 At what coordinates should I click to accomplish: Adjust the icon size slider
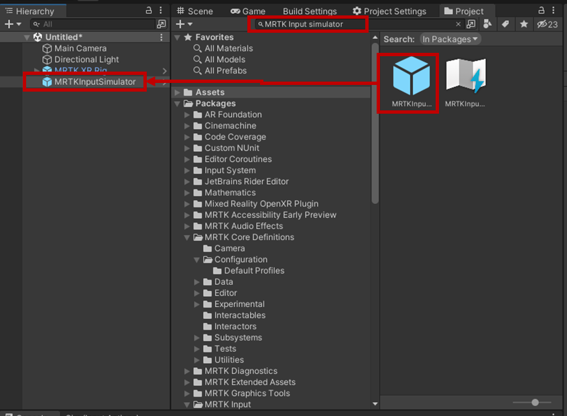click(x=535, y=403)
